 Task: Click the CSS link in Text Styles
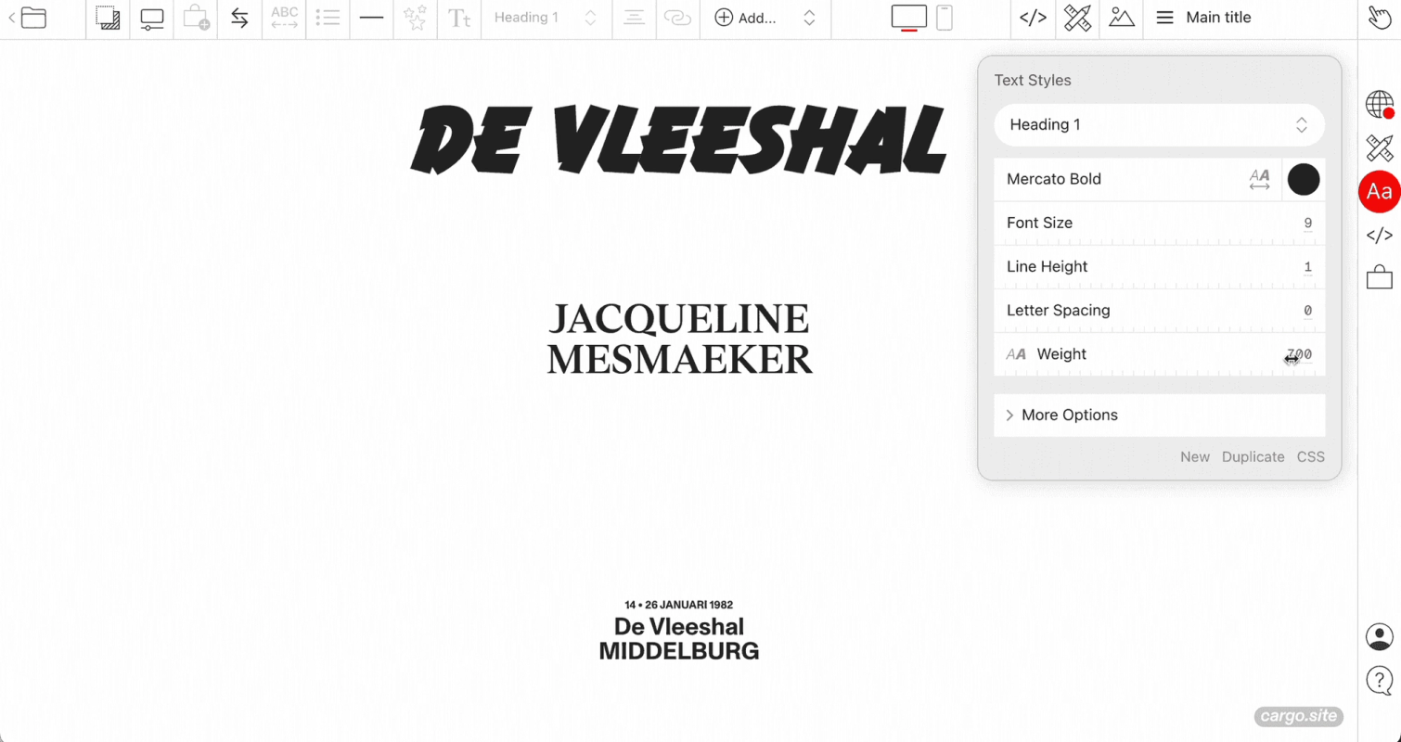1310,456
